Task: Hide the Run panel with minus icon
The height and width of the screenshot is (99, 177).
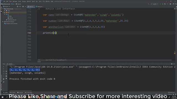Action: point(174,64)
